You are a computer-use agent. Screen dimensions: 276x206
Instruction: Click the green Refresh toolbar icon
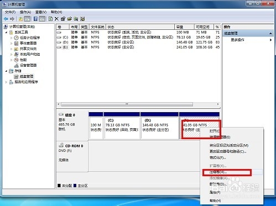click(50, 19)
